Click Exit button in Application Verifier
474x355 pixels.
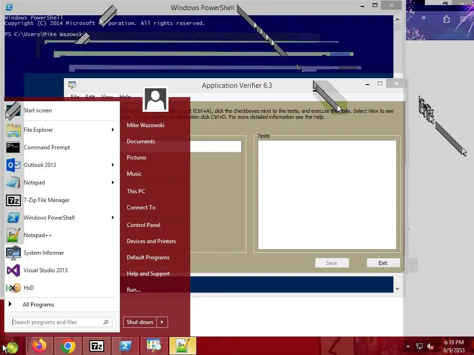click(383, 263)
